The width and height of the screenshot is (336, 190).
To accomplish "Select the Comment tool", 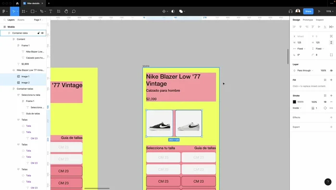I will coord(74,11).
